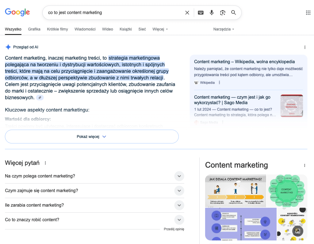314x244 pixels.
Task: Click the AI overview sparkle icon
Action: [x=8, y=47]
